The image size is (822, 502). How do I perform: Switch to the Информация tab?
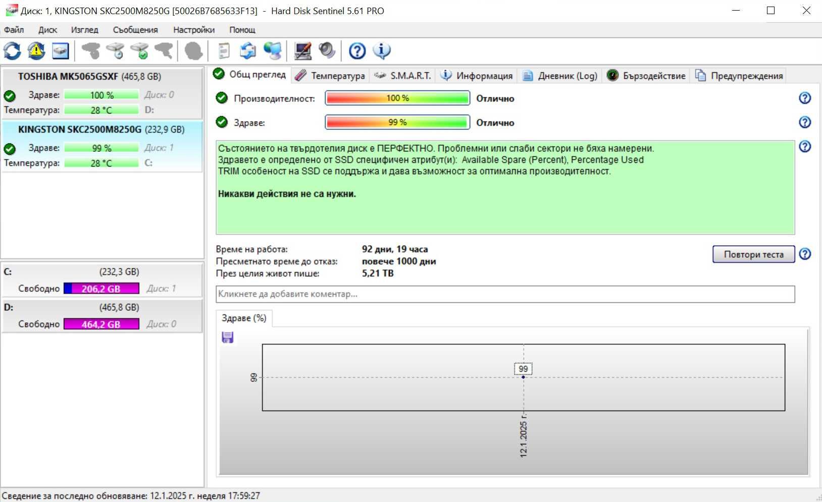[477, 76]
